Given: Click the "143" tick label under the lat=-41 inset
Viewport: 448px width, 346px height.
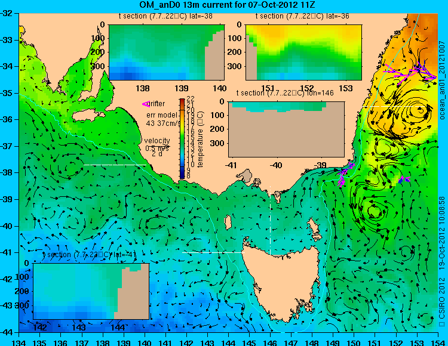Looking at the screenshot, I should pyautogui.click(x=79, y=327).
